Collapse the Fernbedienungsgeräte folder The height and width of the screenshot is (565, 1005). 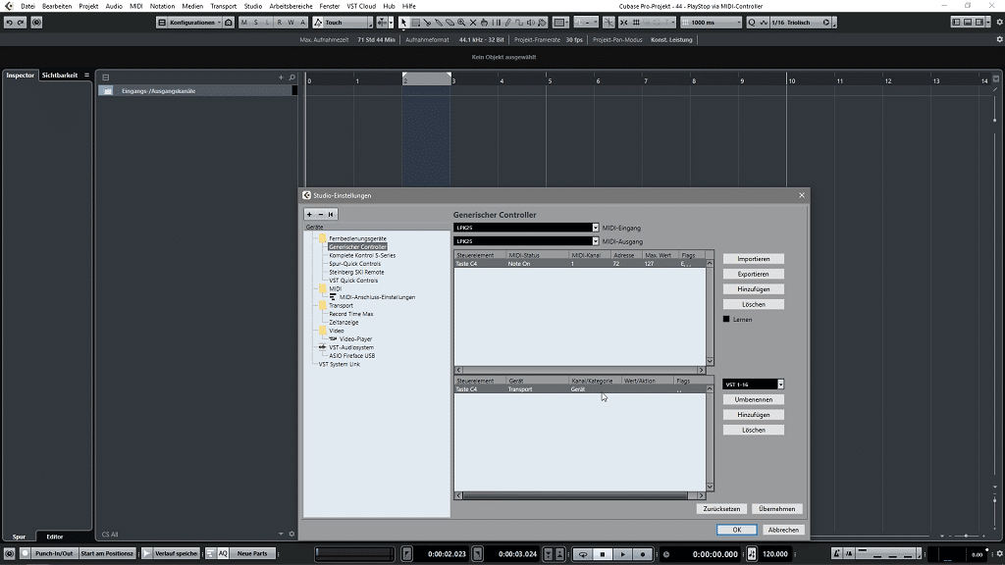tap(322, 238)
